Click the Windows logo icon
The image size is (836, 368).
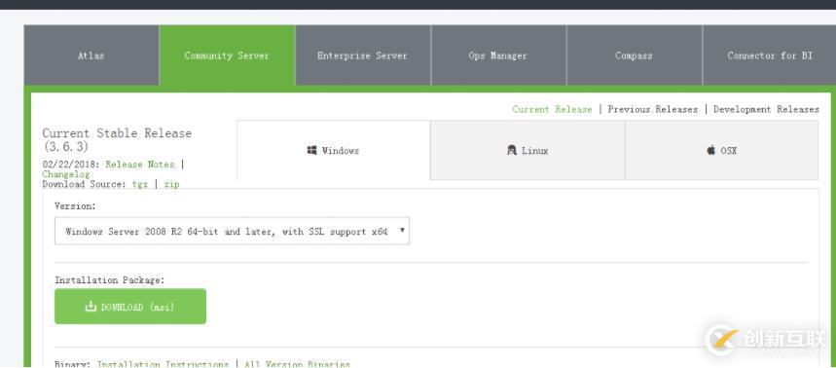click(311, 150)
